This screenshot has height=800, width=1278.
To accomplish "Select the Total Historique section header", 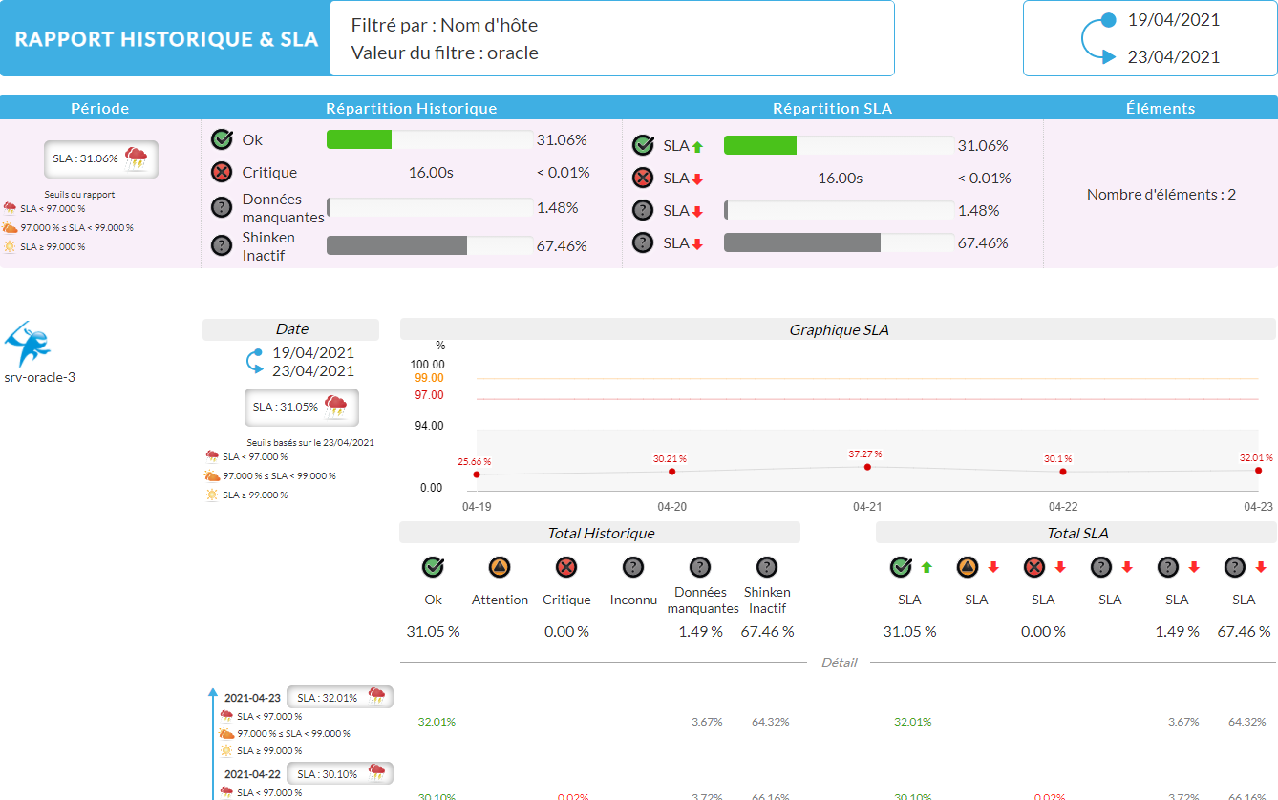I will coord(600,533).
